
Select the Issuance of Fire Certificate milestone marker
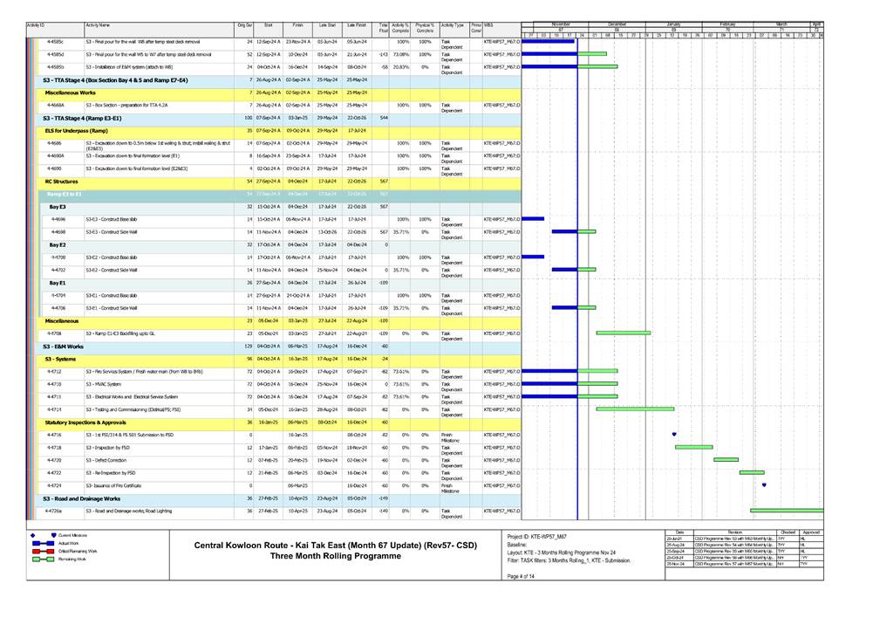tap(764, 484)
